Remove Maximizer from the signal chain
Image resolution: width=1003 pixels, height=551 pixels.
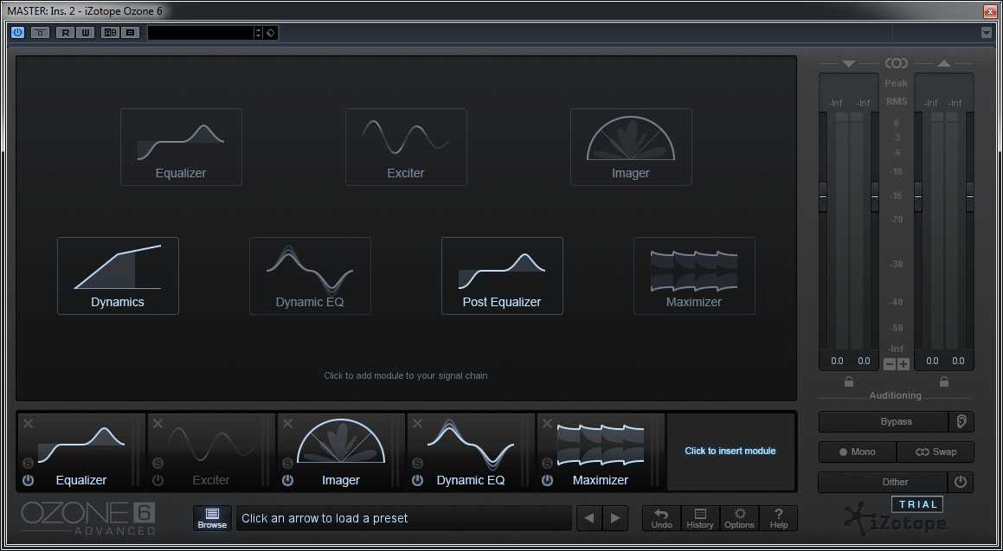tap(548, 423)
